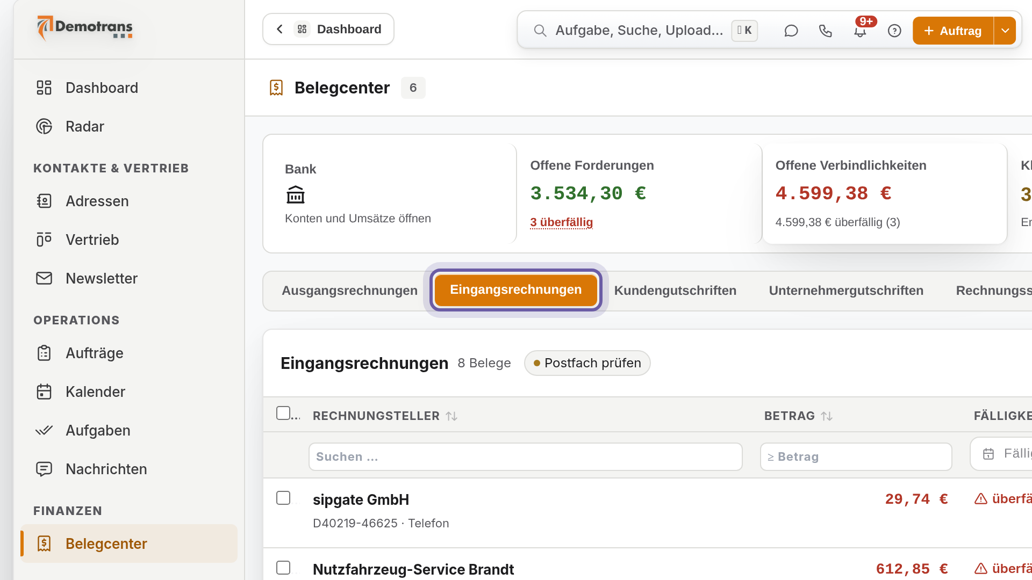
Task: Click the Betrag filter field
Action: (x=856, y=457)
